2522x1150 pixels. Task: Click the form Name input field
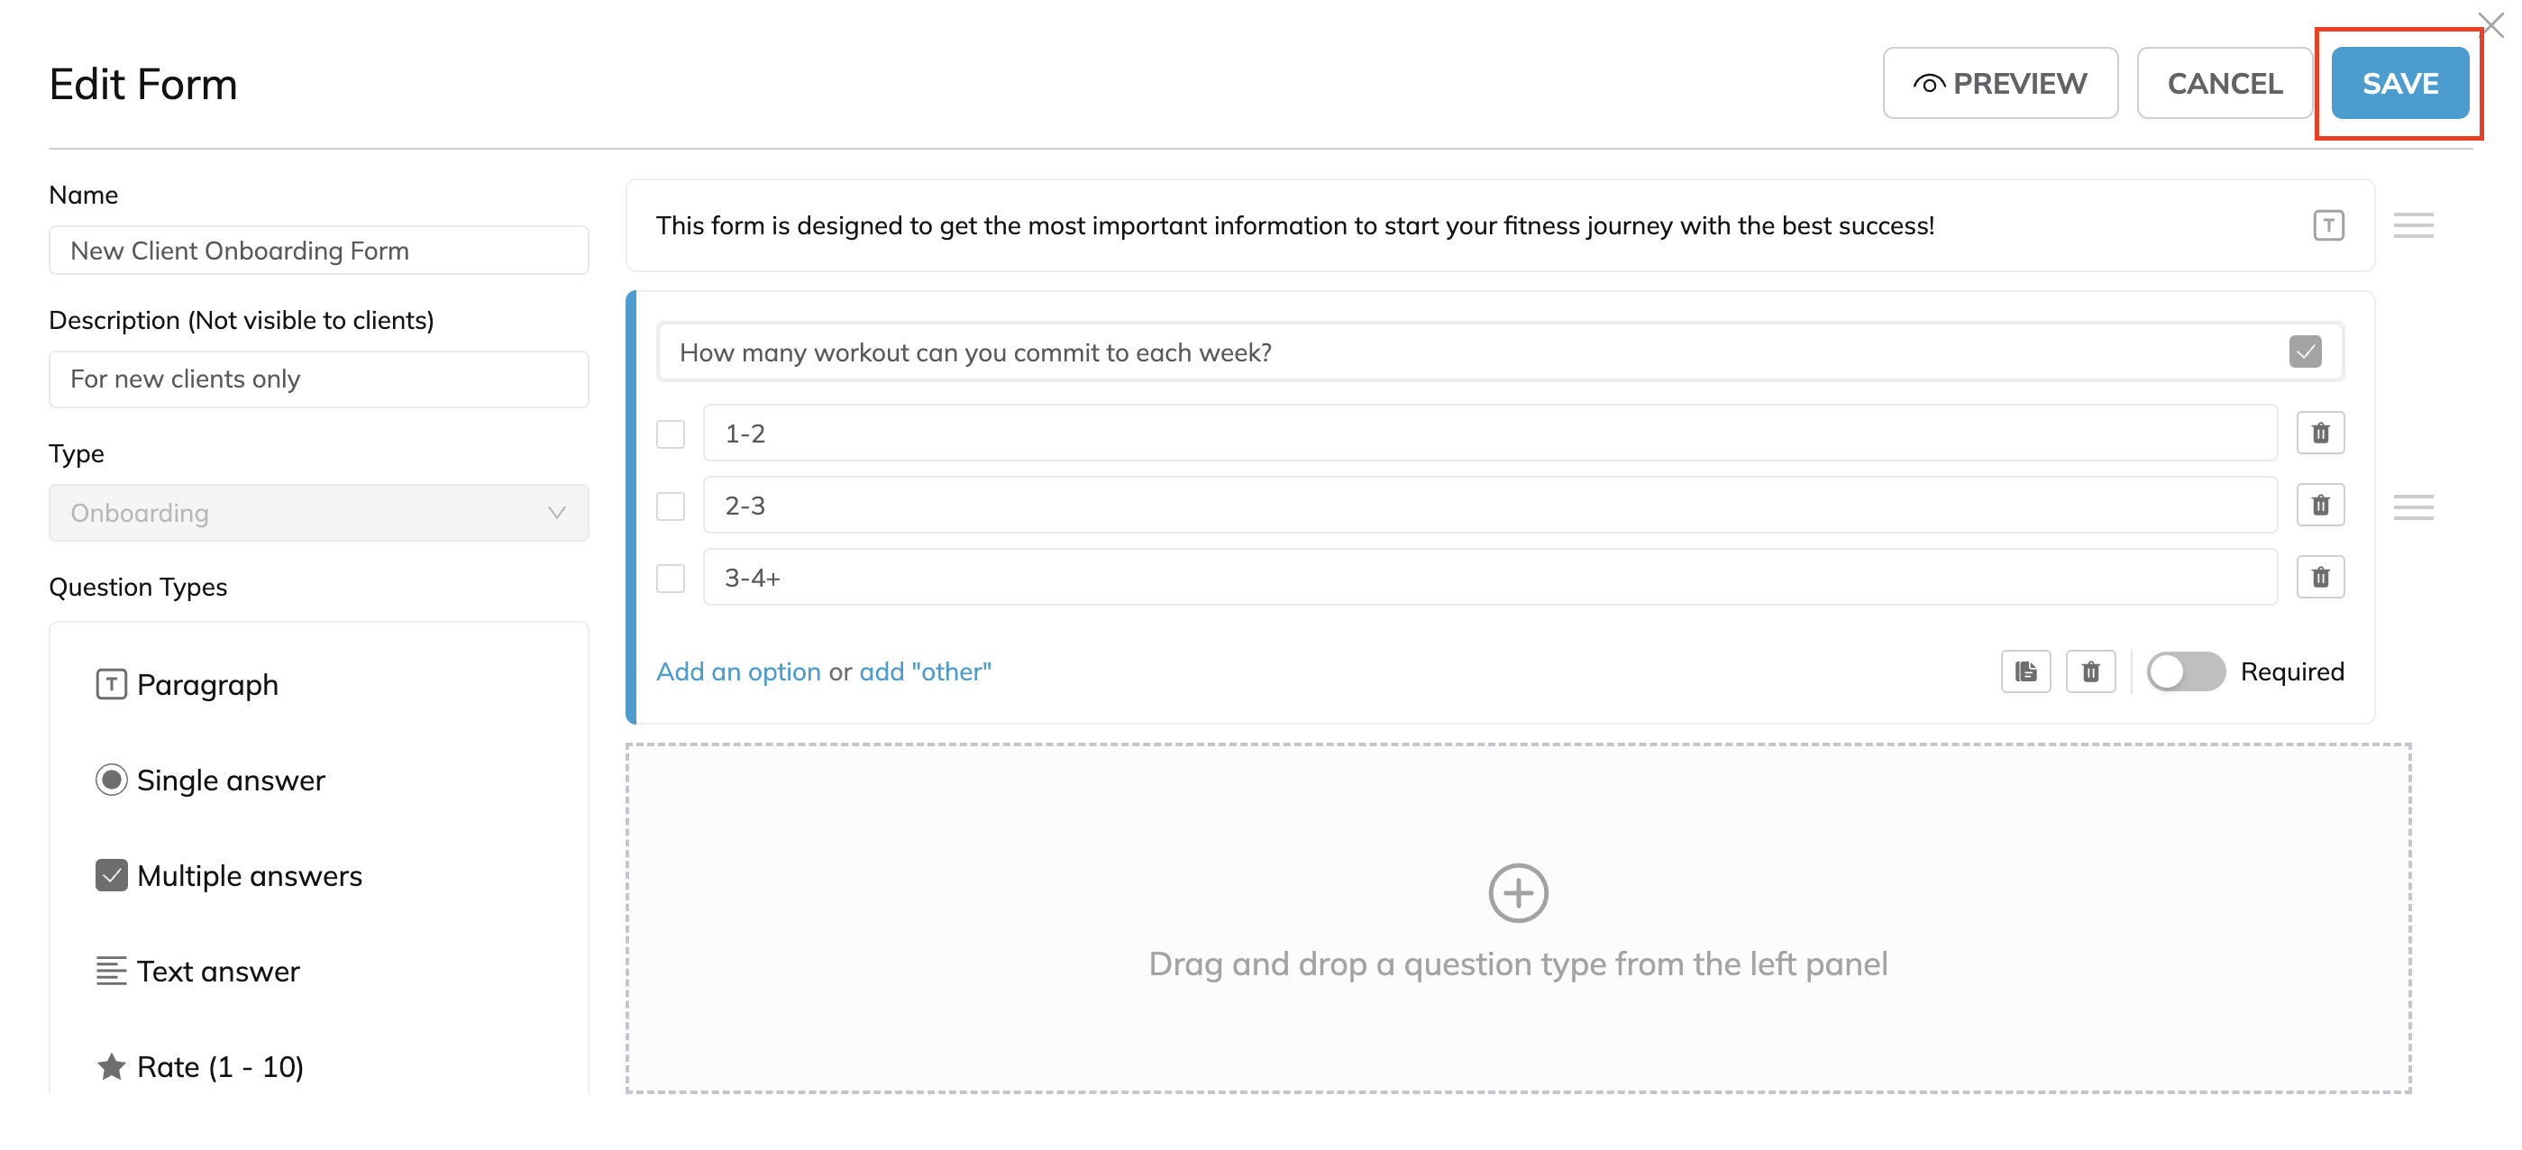point(319,251)
